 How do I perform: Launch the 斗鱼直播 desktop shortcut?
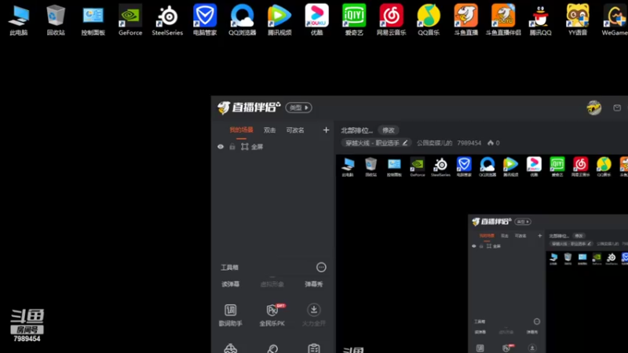pos(466,20)
